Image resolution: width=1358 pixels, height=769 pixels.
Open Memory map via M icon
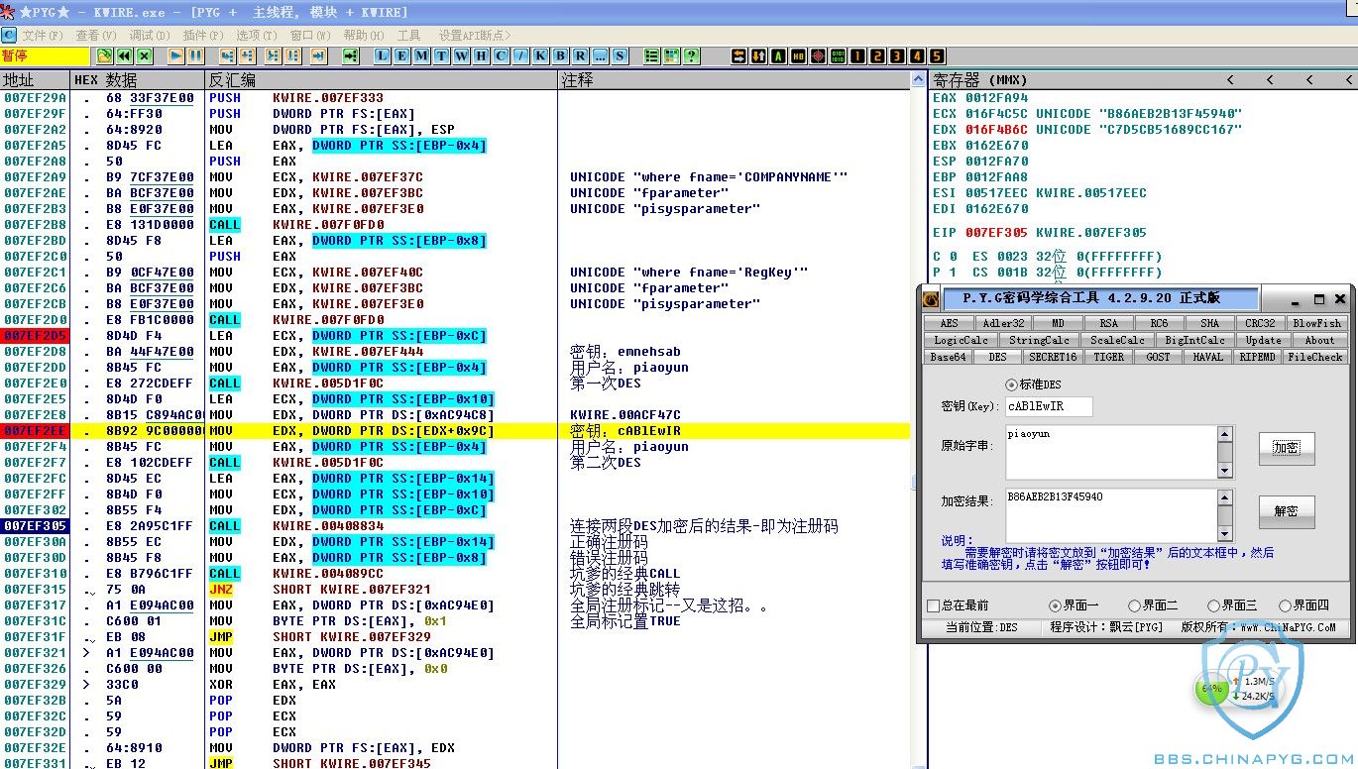click(422, 56)
